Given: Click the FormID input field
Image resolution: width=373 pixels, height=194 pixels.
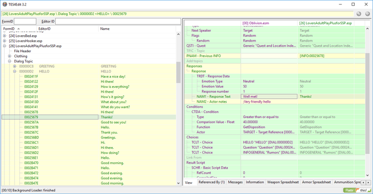Looking at the screenshot, I should click(25, 21).
